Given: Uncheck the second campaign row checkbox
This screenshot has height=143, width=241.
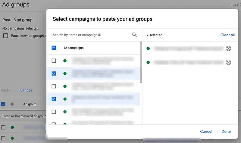Looking at the screenshot, I should [x=54, y=73].
